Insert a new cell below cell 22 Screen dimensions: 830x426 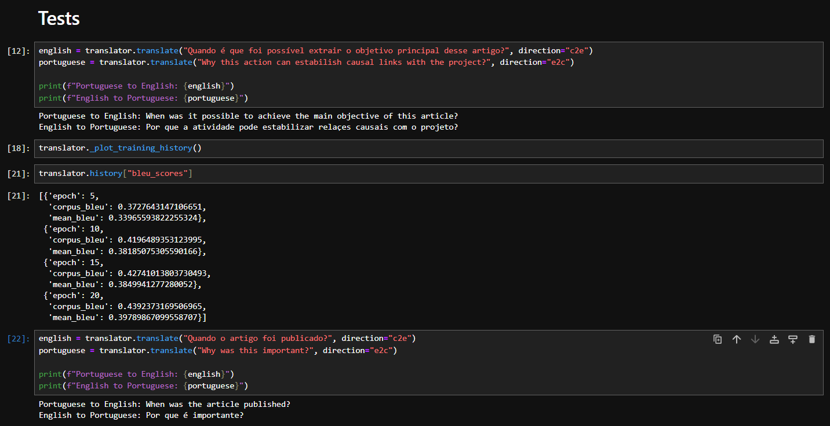pos(793,339)
